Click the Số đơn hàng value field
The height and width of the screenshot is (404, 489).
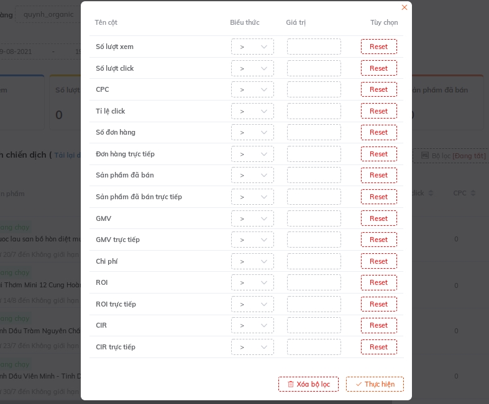pos(314,132)
